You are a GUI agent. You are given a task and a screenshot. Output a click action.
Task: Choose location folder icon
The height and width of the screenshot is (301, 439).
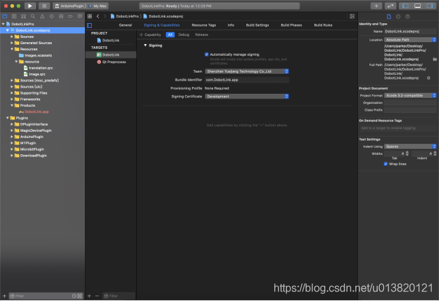point(434,59)
